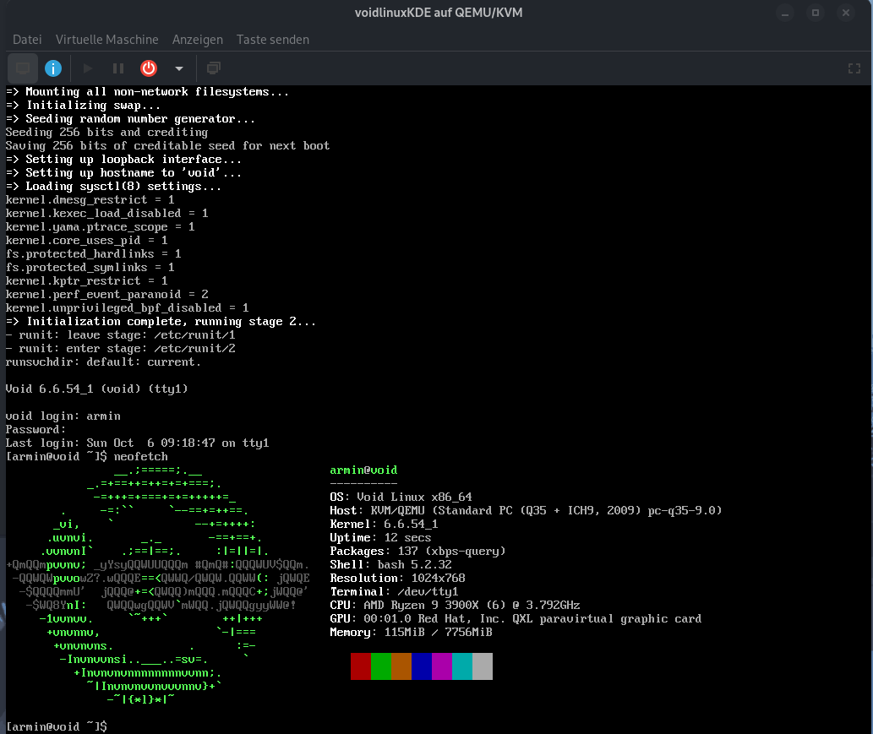
Task: Click the blue color block in neofetch output
Action: pyautogui.click(x=422, y=666)
